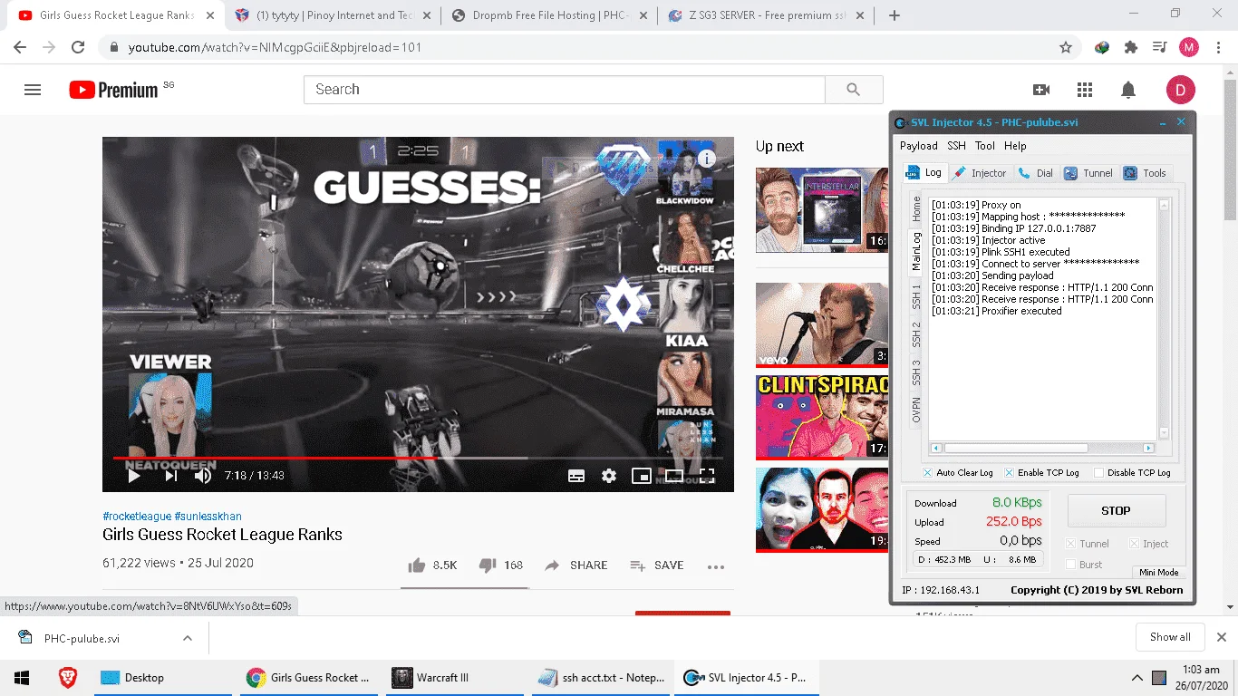Select Home vertical log tab
The height and width of the screenshot is (696, 1238).
coord(916,209)
